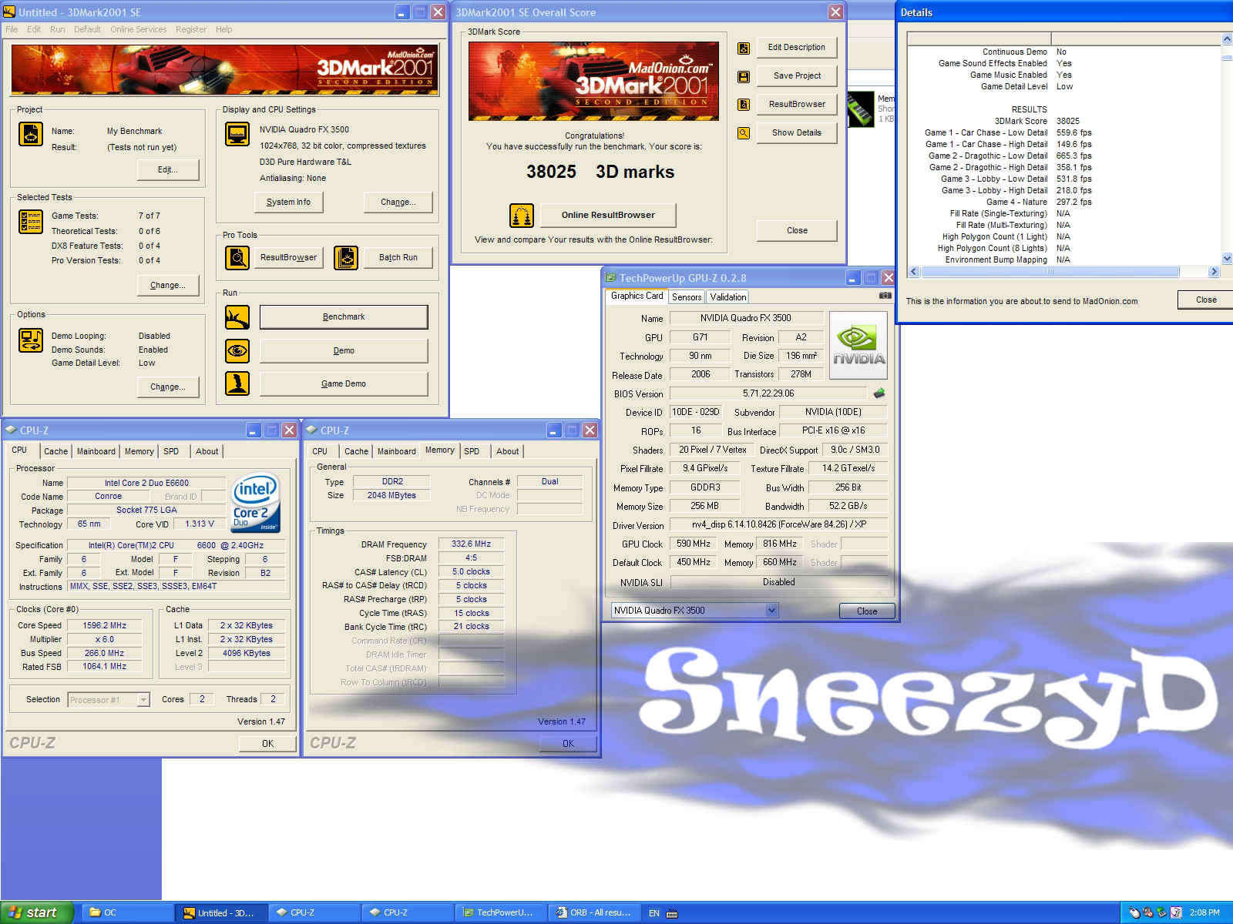Click the Options demo settings icon

click(x=31, y=340)
